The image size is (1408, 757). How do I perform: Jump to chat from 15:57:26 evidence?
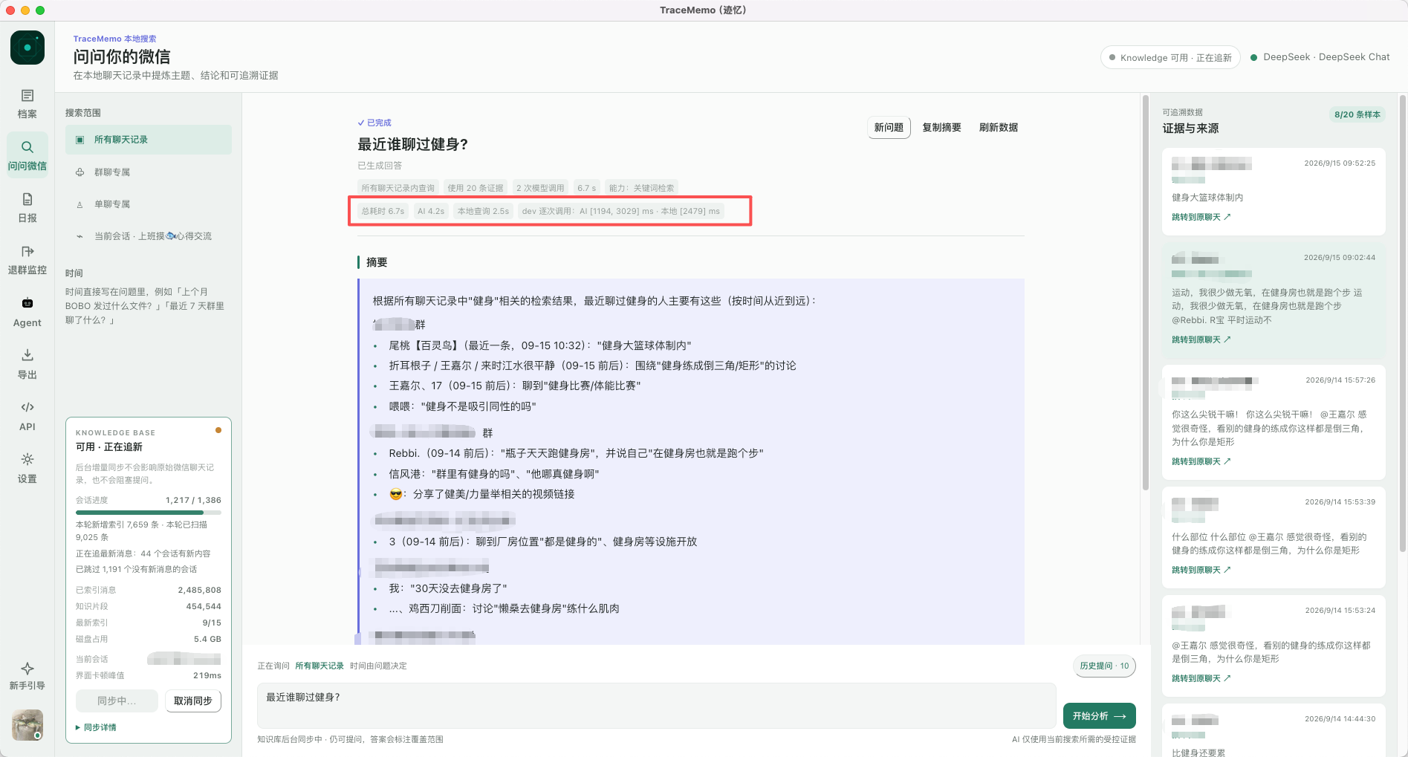pos(1201,461)
